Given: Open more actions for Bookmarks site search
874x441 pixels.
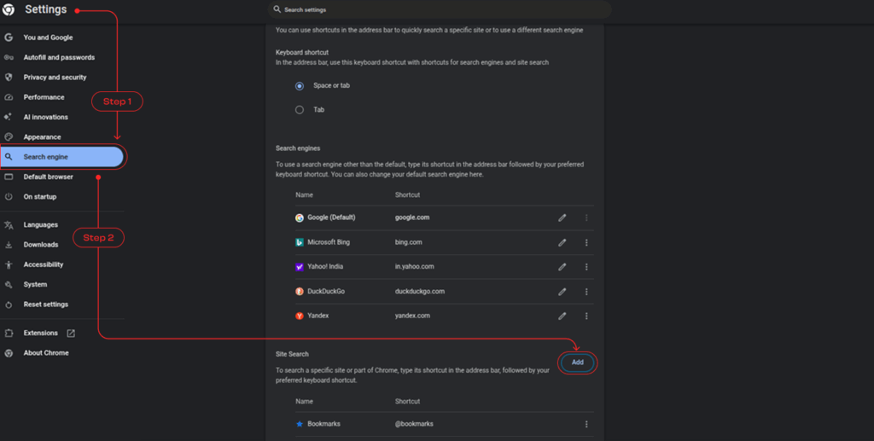Looking at the screenshot, I should point(586,424).
